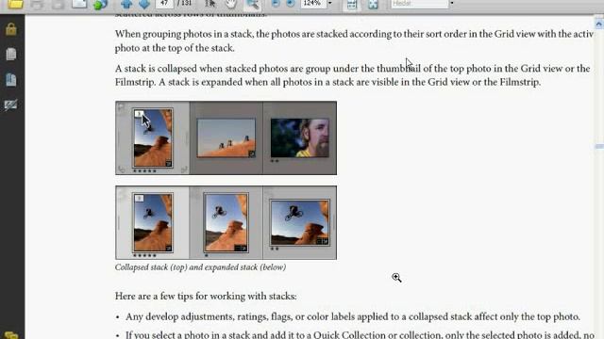Click the Fit page view icon
604x339 pixels.
(x=373, y=4)
